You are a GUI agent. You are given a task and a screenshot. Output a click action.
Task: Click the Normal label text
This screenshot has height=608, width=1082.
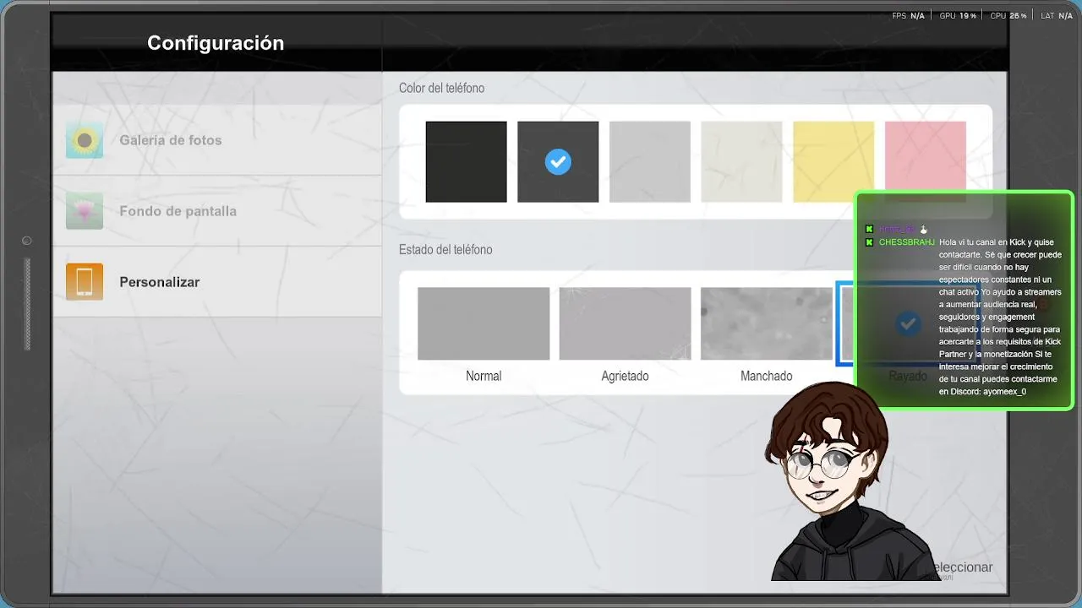[484, 376]
